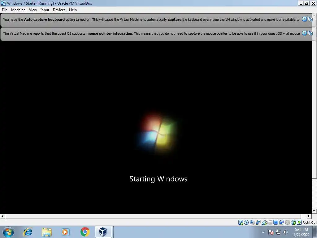Close the mouse pointer integration notification

305,33
